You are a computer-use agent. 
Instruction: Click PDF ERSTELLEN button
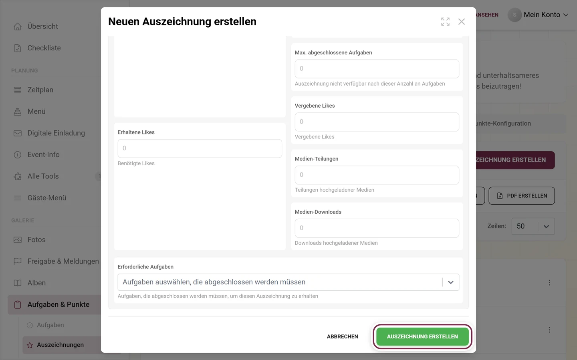(522, 196)
